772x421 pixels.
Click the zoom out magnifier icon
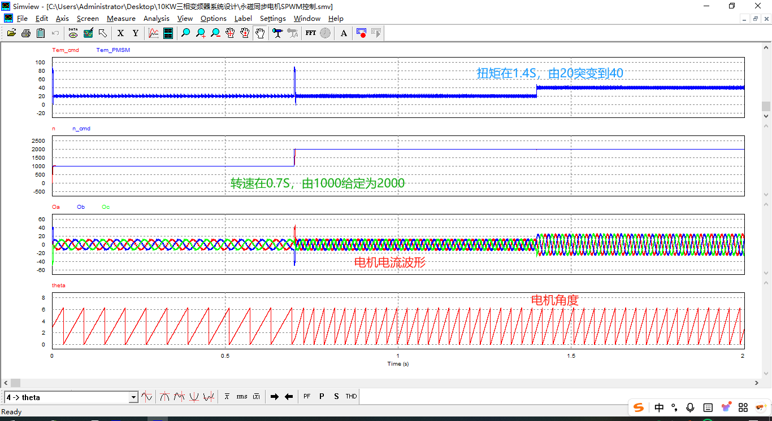(215, 33)
